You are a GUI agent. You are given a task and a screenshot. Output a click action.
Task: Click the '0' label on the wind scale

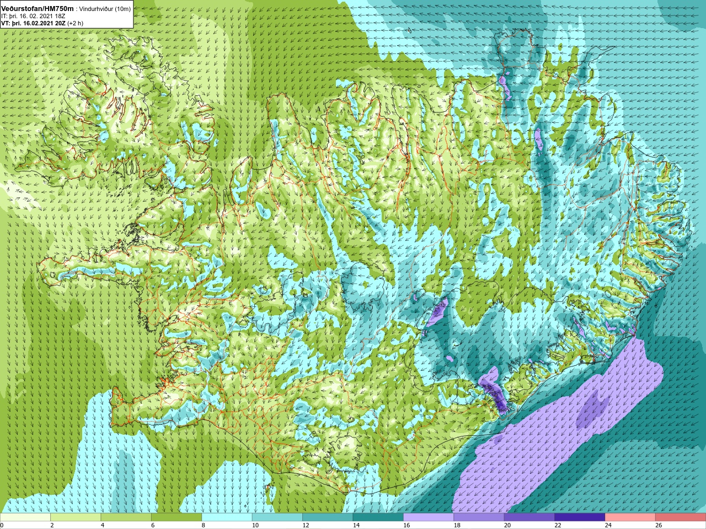point(2,525)
